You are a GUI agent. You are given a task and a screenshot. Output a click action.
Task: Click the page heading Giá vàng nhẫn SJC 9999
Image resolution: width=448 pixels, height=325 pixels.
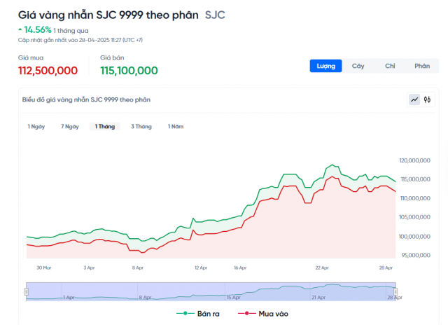(x=108, y=15)
